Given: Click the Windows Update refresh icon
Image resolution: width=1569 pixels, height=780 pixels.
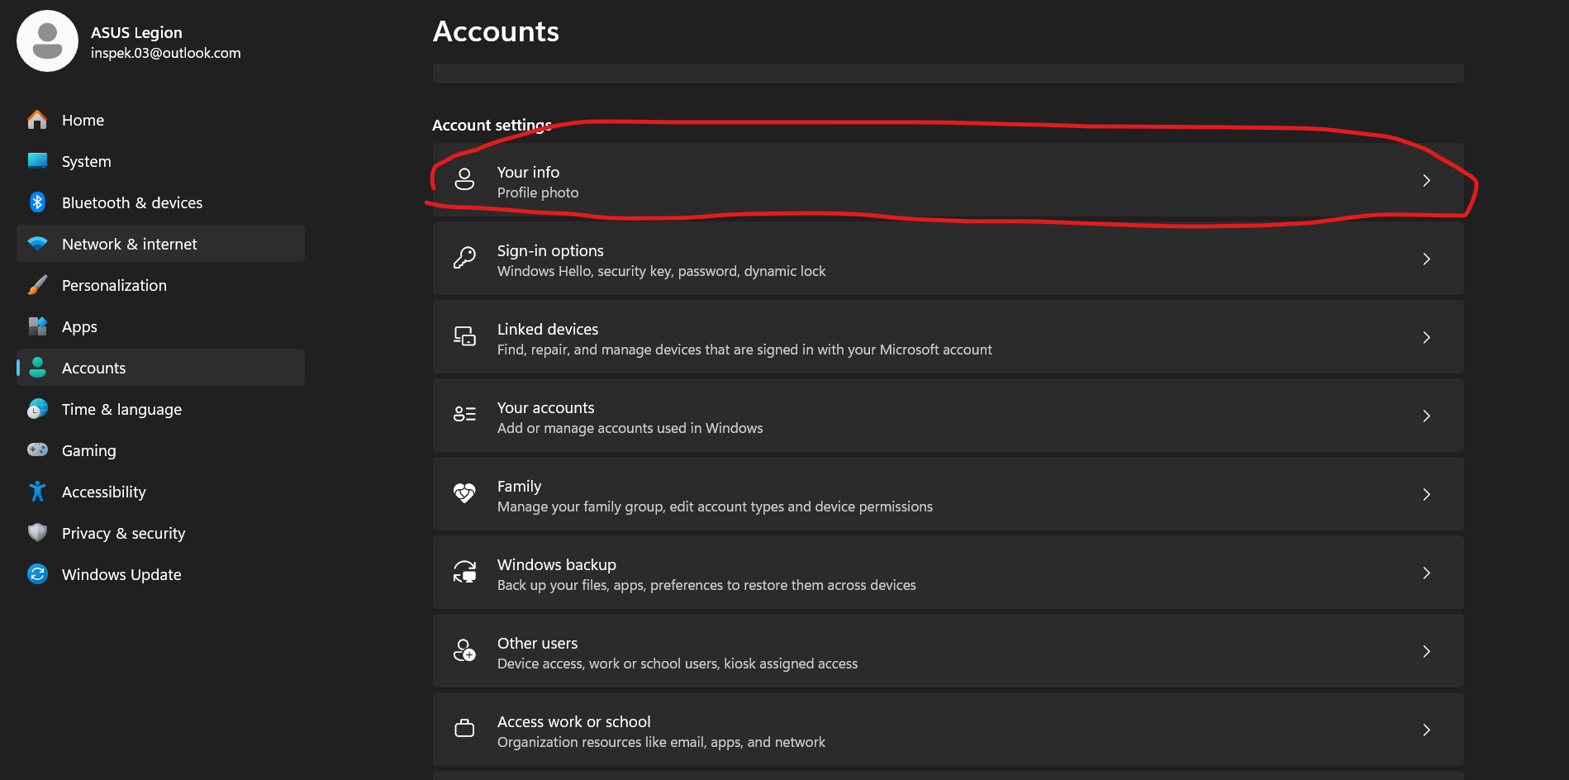Looking at the screenshot, I should coord(37,574).
